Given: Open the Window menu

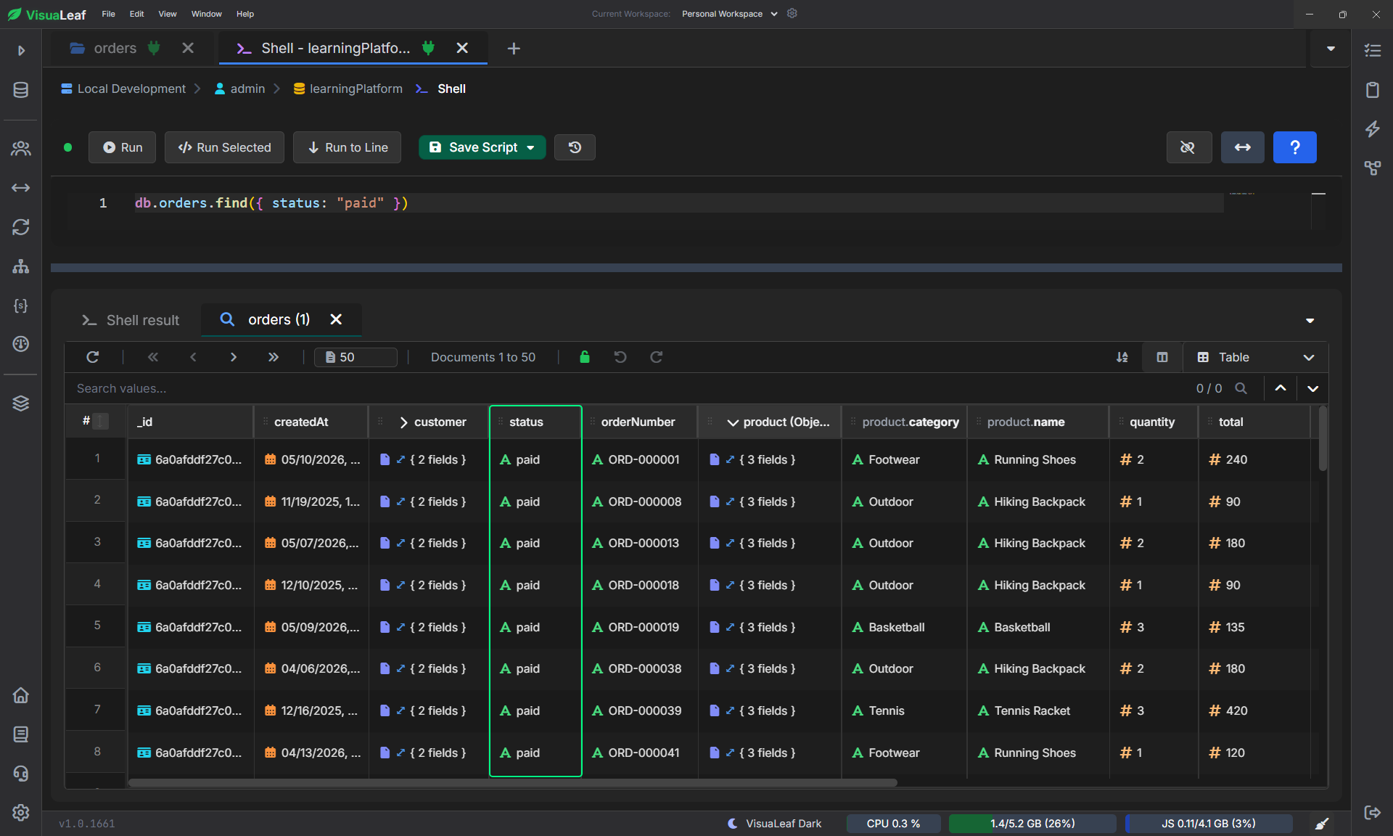Looking at the screenshot, I should click(206, 14).
